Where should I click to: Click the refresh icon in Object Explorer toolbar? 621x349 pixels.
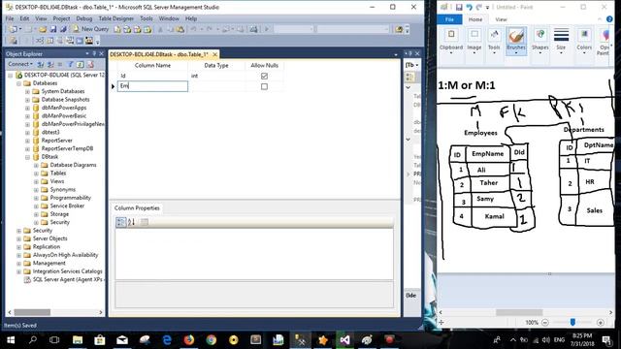(x=80, y=64)
